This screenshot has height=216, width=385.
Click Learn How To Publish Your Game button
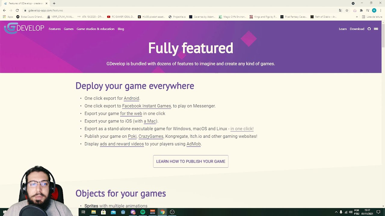(x=191, y=161)
